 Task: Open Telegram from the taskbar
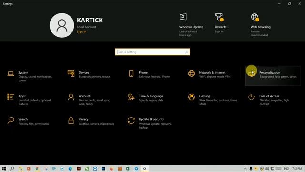click(x=136, y=169)
